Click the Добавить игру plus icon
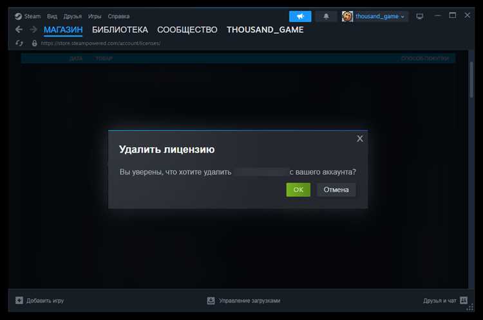Screen dimensions: 483x320 (x=19, y=300)
